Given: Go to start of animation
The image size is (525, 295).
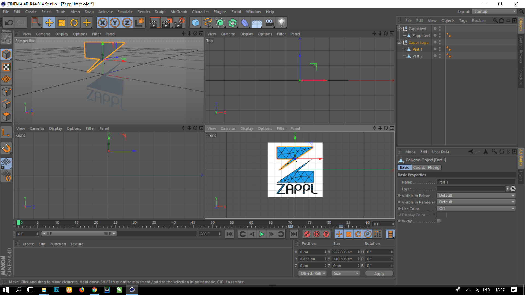Looking at the screenshot, I should (x=230, y=234).
